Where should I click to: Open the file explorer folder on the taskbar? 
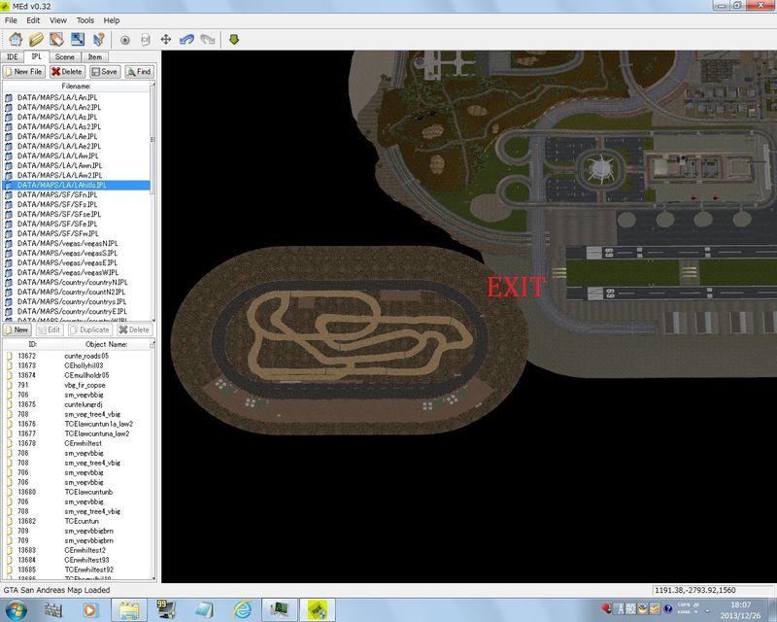click(129, 609)
